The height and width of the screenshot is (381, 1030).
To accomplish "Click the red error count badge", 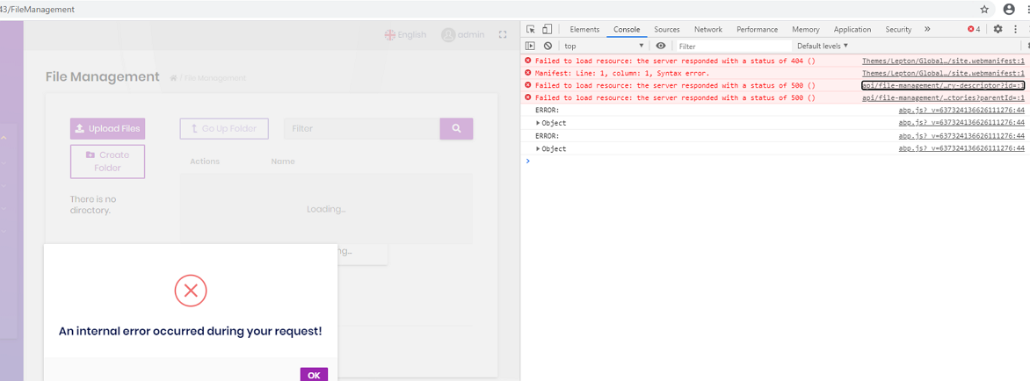I will coord(974,29).
